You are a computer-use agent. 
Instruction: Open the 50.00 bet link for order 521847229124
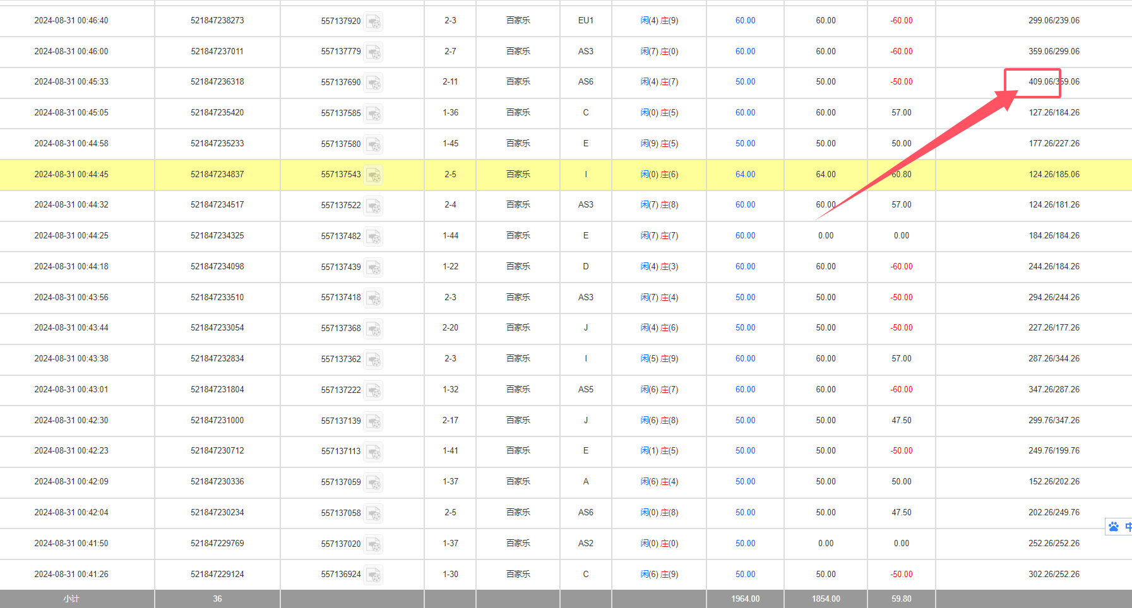745,575
